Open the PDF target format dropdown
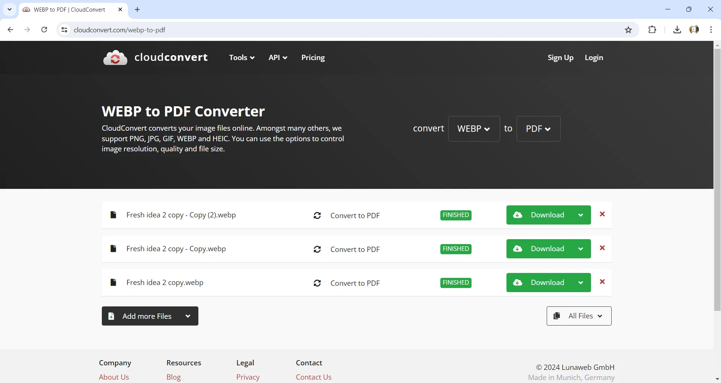721x383 pixels. [538, 129]
